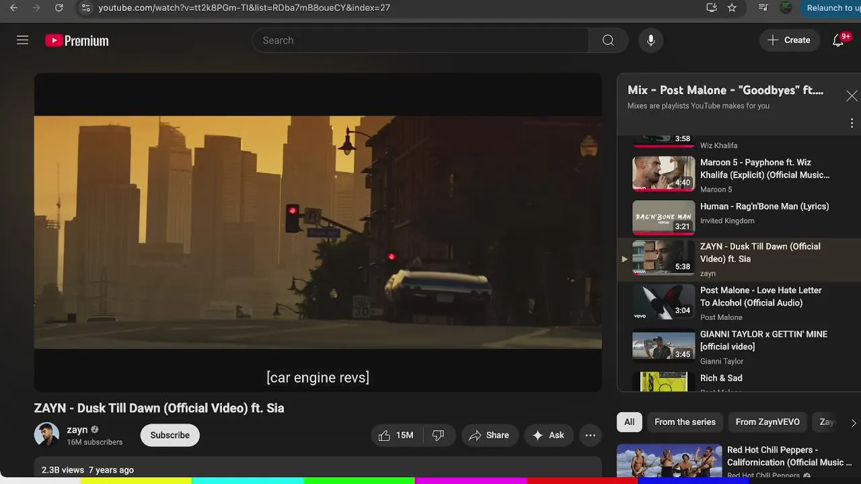Open browser media controls icon

pos(763,8)
